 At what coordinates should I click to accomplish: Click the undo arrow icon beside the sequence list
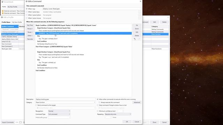click(x=135, y=39)
